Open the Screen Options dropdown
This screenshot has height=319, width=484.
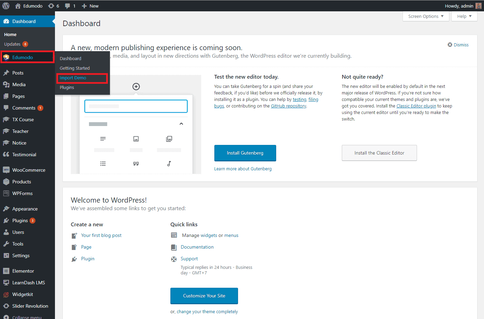tap(425, 16)
